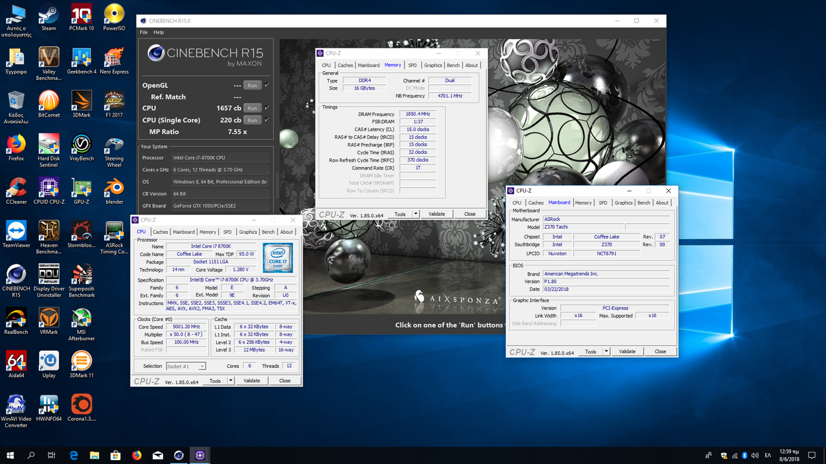The height and width of the screenshot is (464, 826).
Task: Click the Tools button in CPU-Z CPU window
Action: 216,381
